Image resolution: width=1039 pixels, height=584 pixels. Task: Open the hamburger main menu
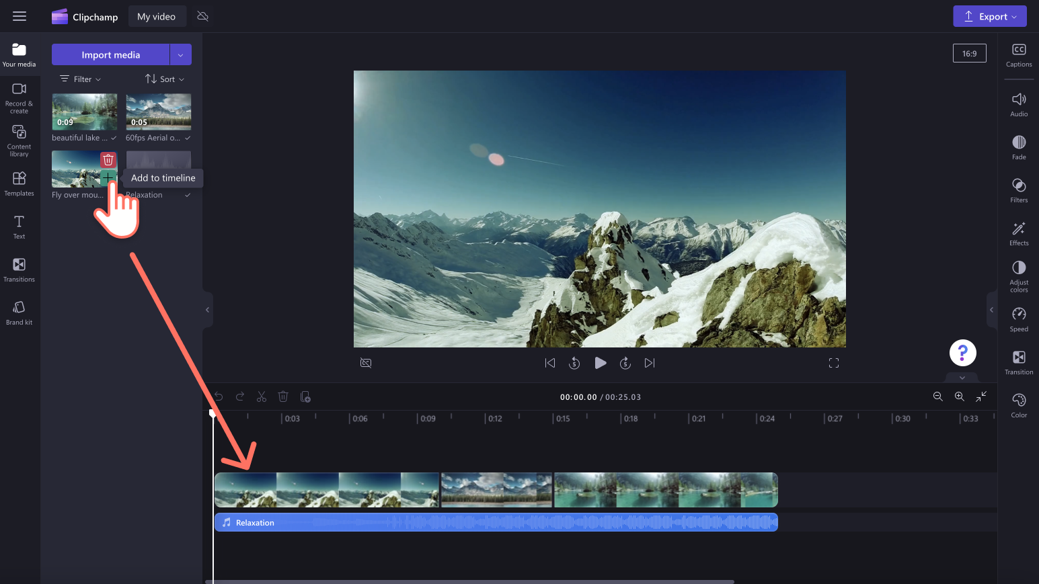point(20,16)
